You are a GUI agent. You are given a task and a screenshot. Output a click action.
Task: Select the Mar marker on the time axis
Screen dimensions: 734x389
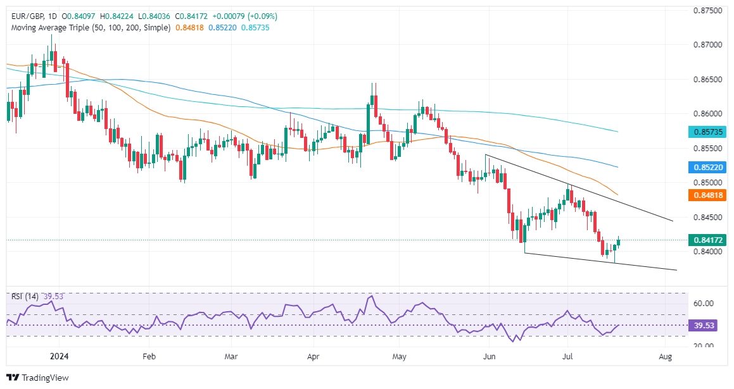pos(231,357)
